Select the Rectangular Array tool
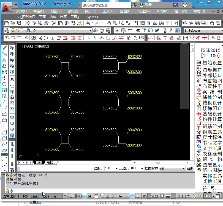The image size is (223, 206). coord(4,72)
